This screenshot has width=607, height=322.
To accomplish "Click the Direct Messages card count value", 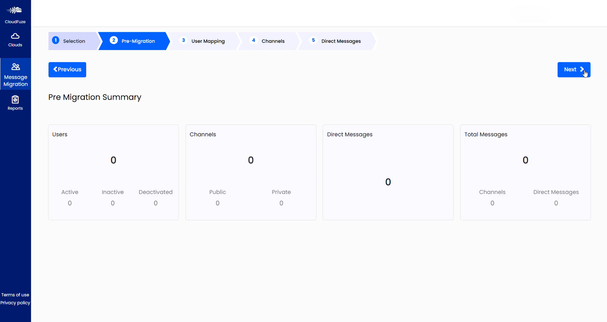I will point(388,182).
